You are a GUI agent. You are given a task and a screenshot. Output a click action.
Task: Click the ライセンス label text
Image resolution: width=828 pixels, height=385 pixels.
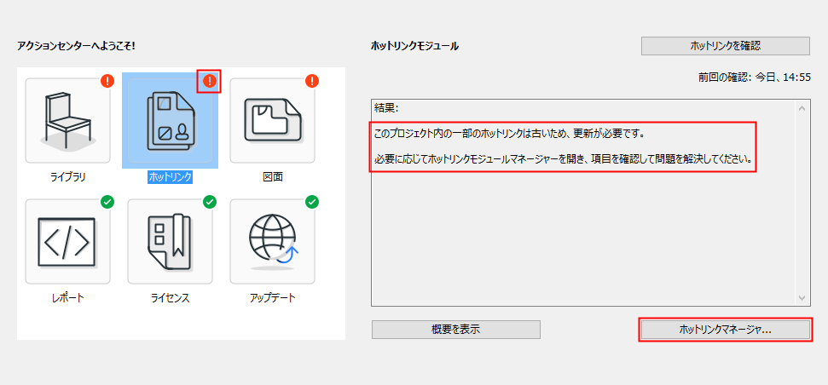pos(170,298)
